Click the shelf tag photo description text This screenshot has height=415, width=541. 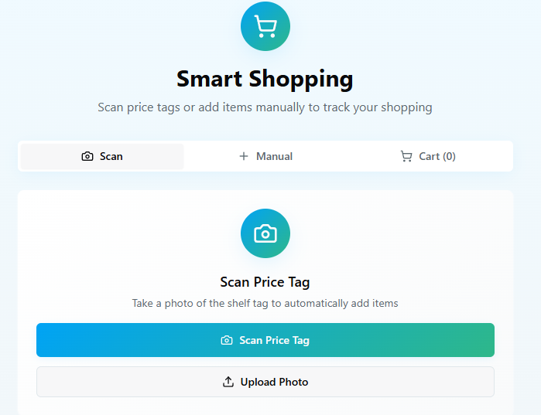click(265, 304)
